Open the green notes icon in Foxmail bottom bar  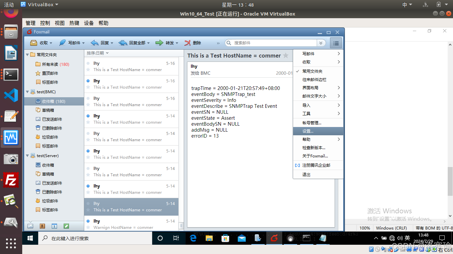tap(66, 226)
